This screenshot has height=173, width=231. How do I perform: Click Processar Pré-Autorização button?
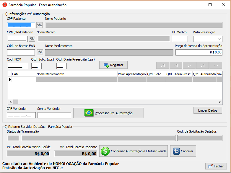(109, 113)
